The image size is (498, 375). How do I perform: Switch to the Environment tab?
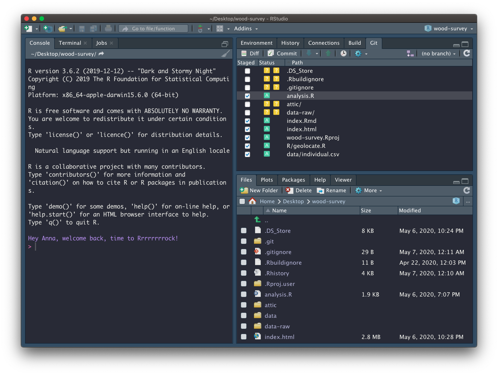(x=256, y=43)
